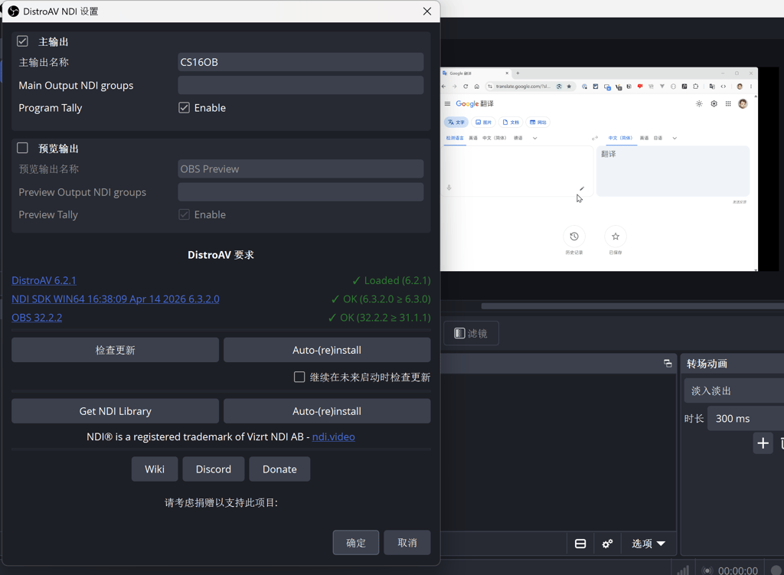The image size is (784, 575).
Task: Expand target language chevron in preview
Action: pos(674,138)
